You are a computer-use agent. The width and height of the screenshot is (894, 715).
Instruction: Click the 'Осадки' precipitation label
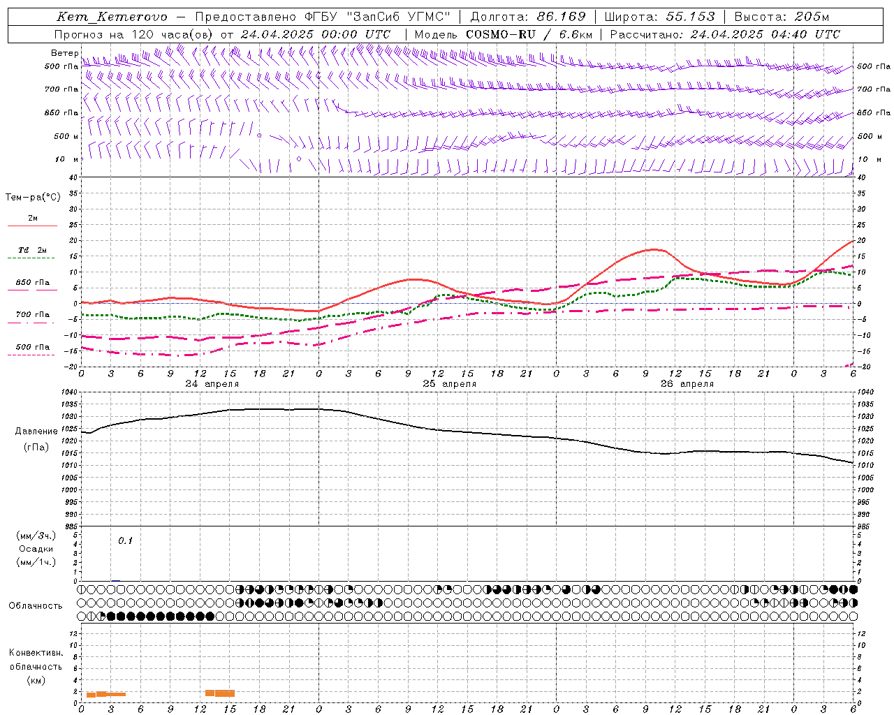(x=36, y=549)
